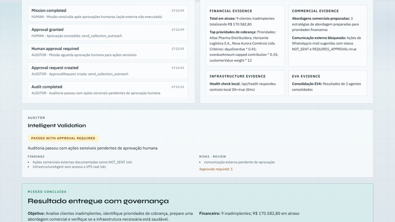Select the 'Human approval required' event
The height and width of the screenshot is (222, 395).
tap(108, 51)
